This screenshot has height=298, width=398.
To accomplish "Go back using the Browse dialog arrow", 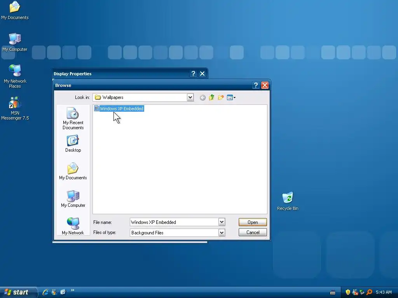I will coord(202,97).
